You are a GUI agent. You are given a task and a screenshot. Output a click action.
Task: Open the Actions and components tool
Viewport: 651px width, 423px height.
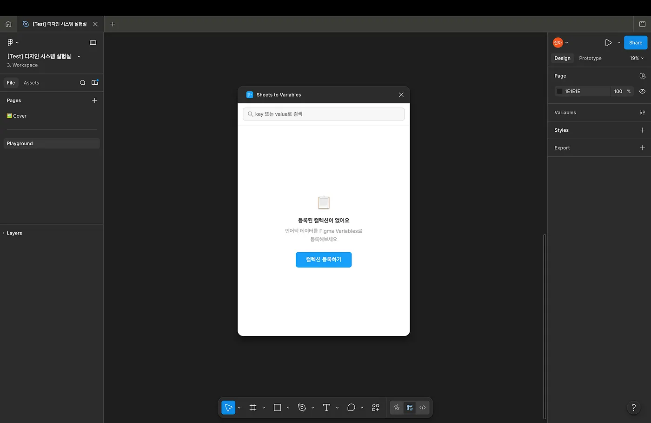click(376, 408)
